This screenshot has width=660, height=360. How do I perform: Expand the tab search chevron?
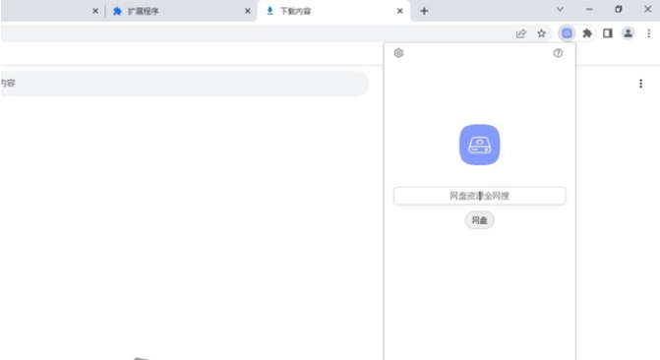(560, 9)
